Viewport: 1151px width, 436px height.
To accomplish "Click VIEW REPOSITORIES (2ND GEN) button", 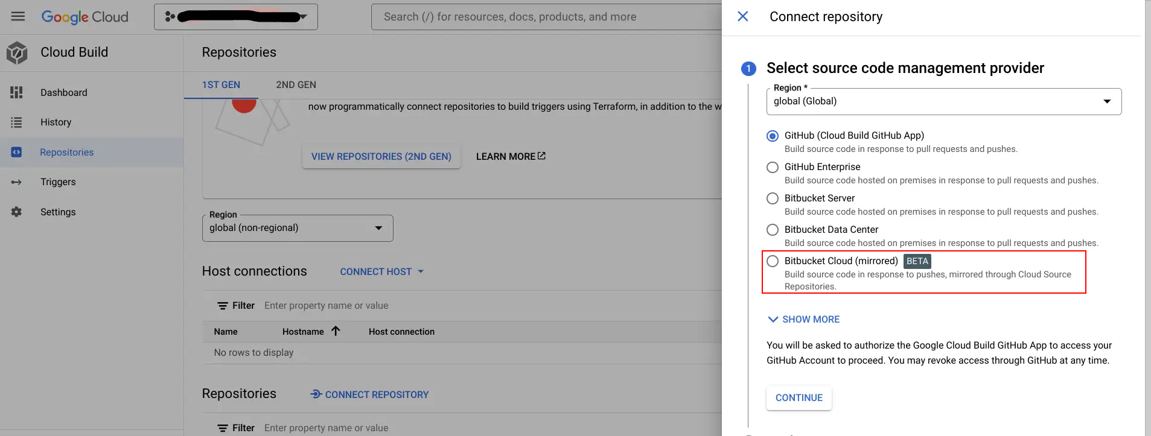I will (x=381, y=157).
